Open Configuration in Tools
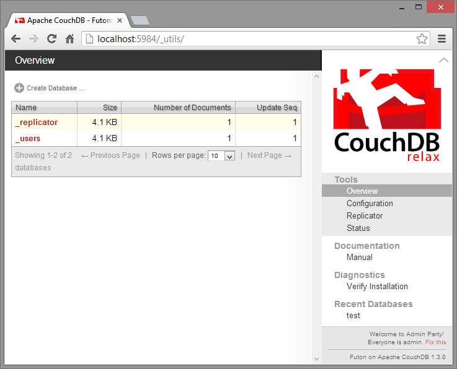Image resolution: width=457 pixels, height=369 pixels. click(x=370, y=204)
